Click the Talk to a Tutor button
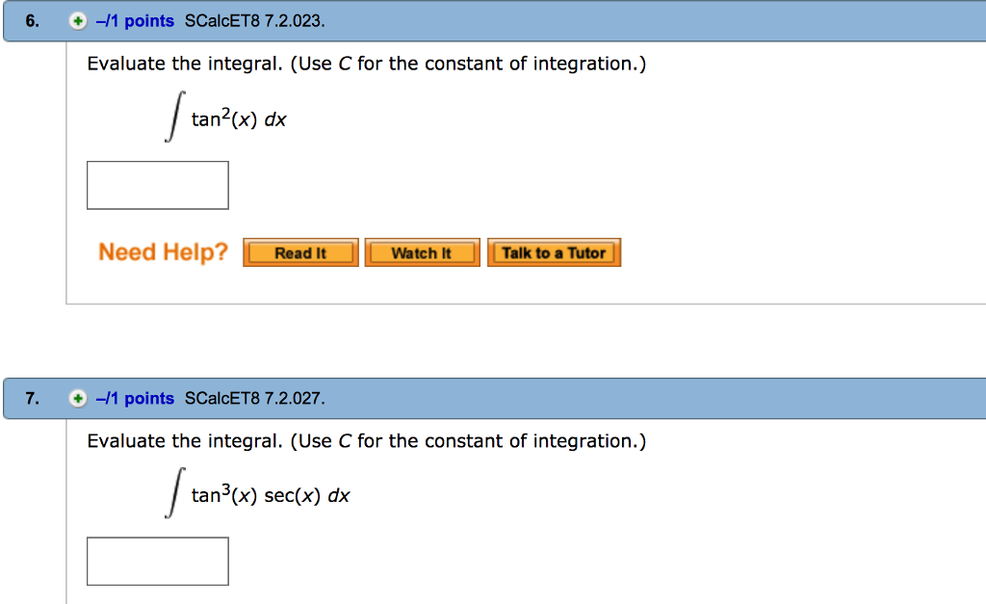The width and height of the screenshot is (986, 604). pos(554,252)
